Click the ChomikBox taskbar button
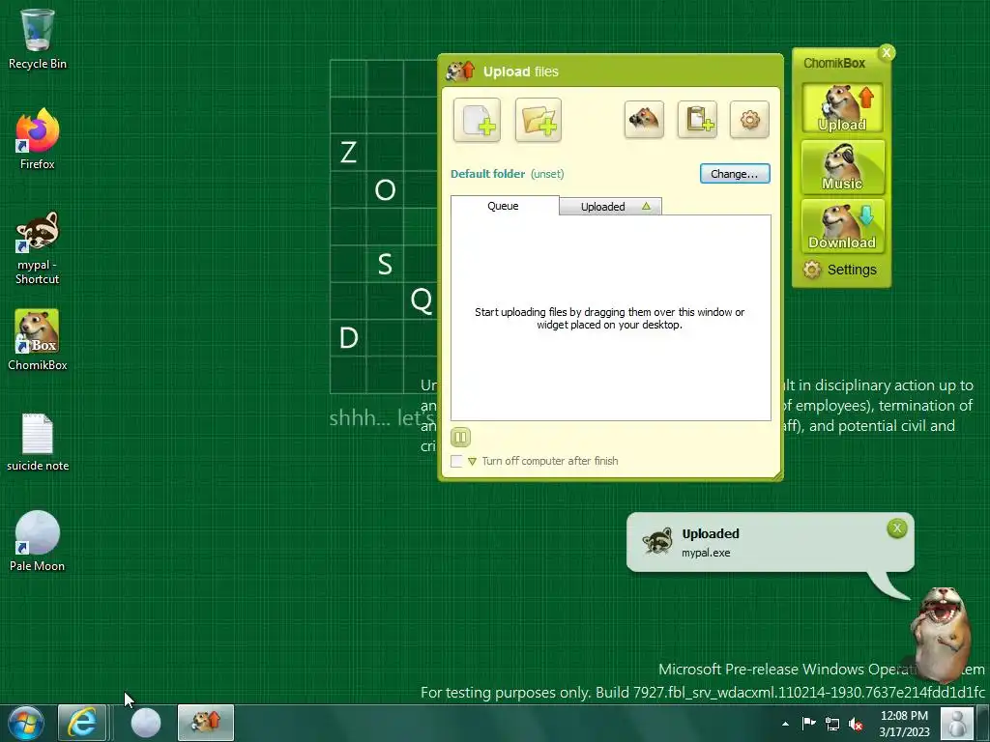The height and width of the screenshot is (742, 990). pos(206,723)
